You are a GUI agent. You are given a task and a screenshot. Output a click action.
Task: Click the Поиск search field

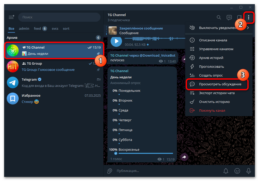pyautogui.click(x=59, y=17)
